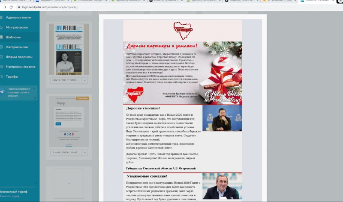Screen dimensions: 343x202
Task: Click the padlock site info icon
Action: coord(19,7)
